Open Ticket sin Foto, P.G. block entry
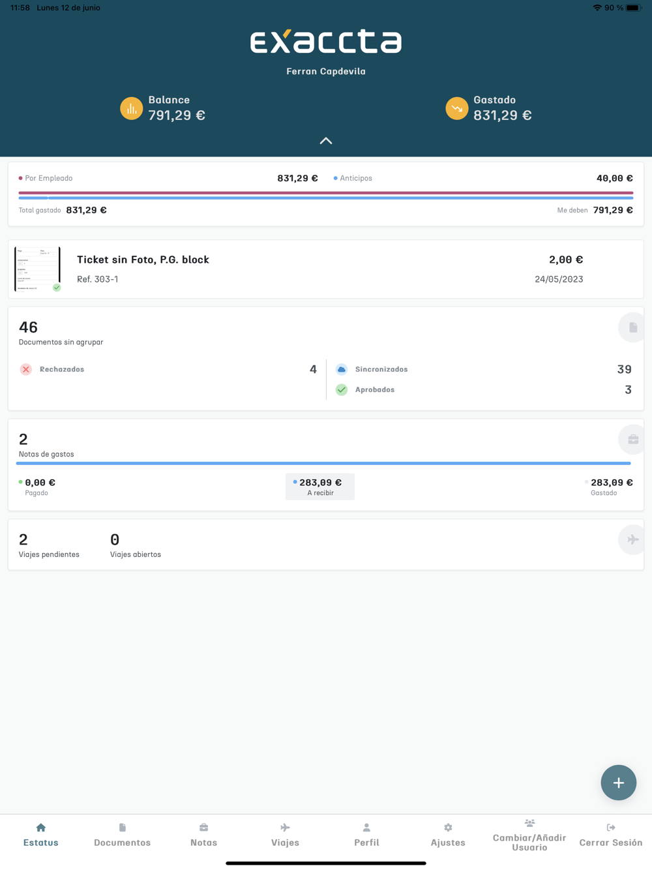 pyautogui.click(x=326, y=269)
